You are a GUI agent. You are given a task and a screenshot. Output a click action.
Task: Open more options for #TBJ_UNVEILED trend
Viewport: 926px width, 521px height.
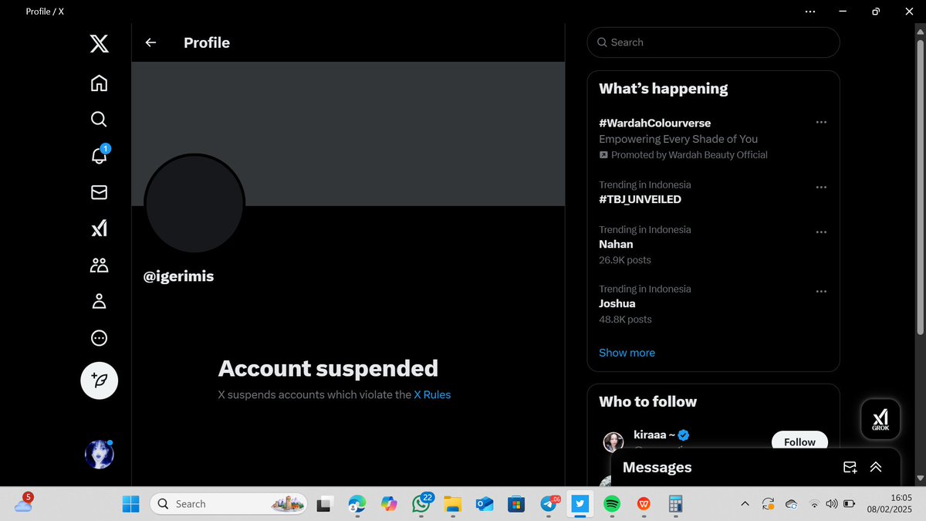coord(821,187)
